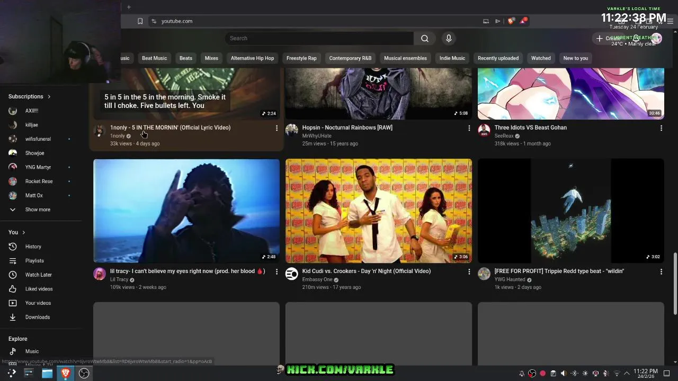Open Showjoe subscription channel
Screen dimensions: 678x381
coord(40,153)
